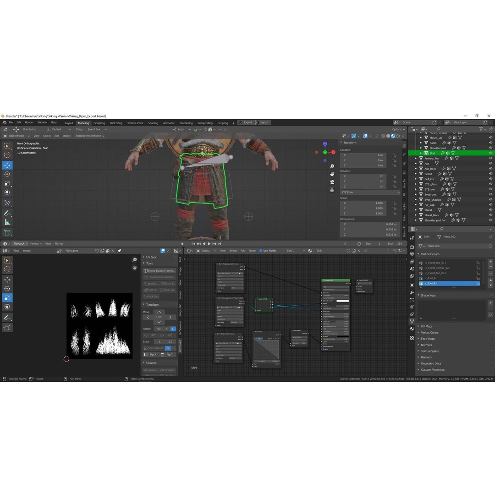This screenshot has width=495, height=495.
Task: Select the Move tool in 3D viewport
Action: pyautogui.click(x=7, y=165)
